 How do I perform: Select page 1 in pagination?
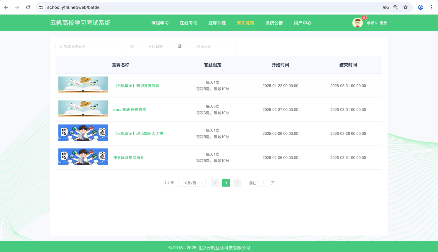[x=226, y=183]
